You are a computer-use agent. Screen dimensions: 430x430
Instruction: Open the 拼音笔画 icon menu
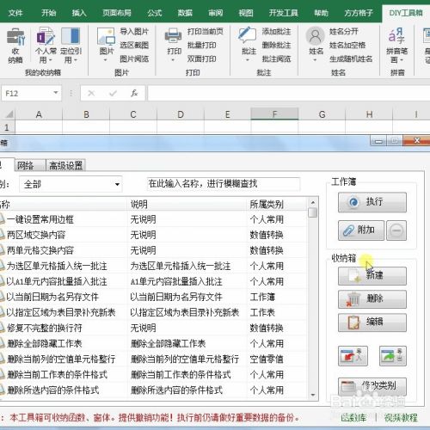tap(396, 46)
